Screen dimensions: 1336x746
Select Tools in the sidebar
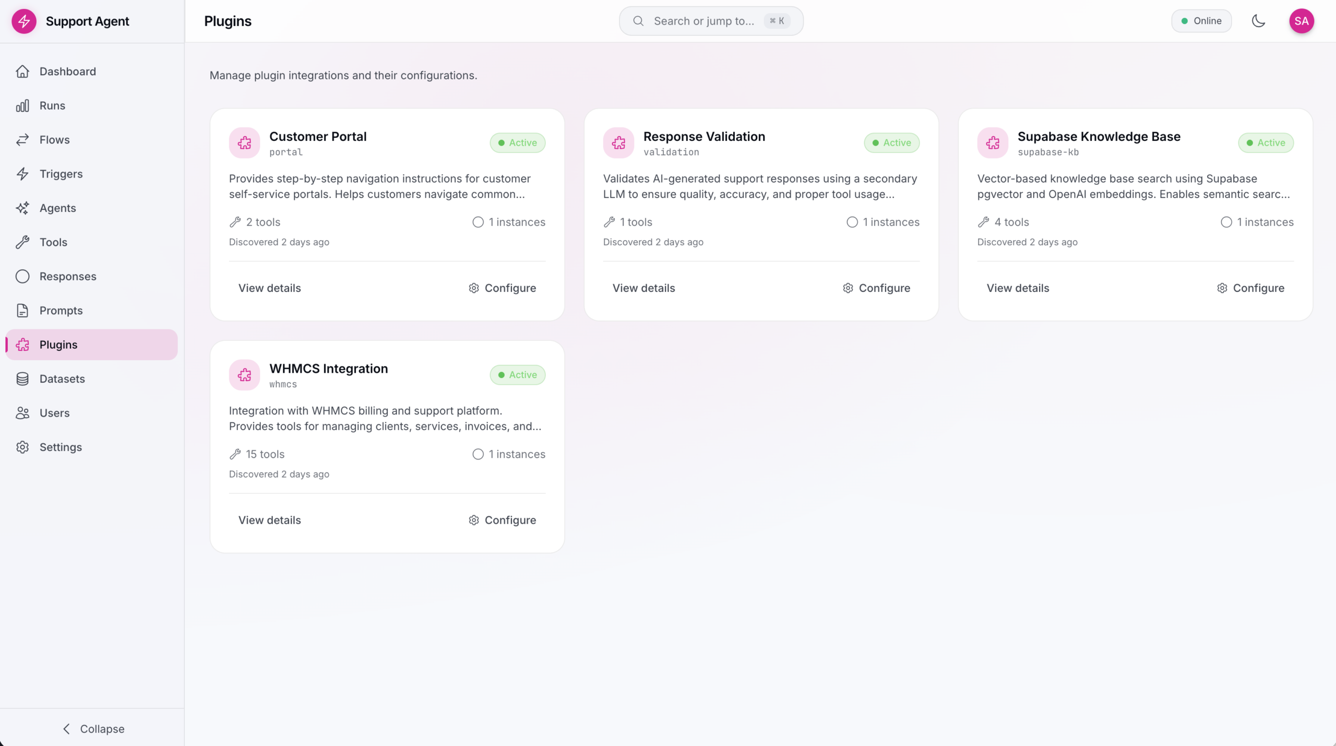click(92, 242)
